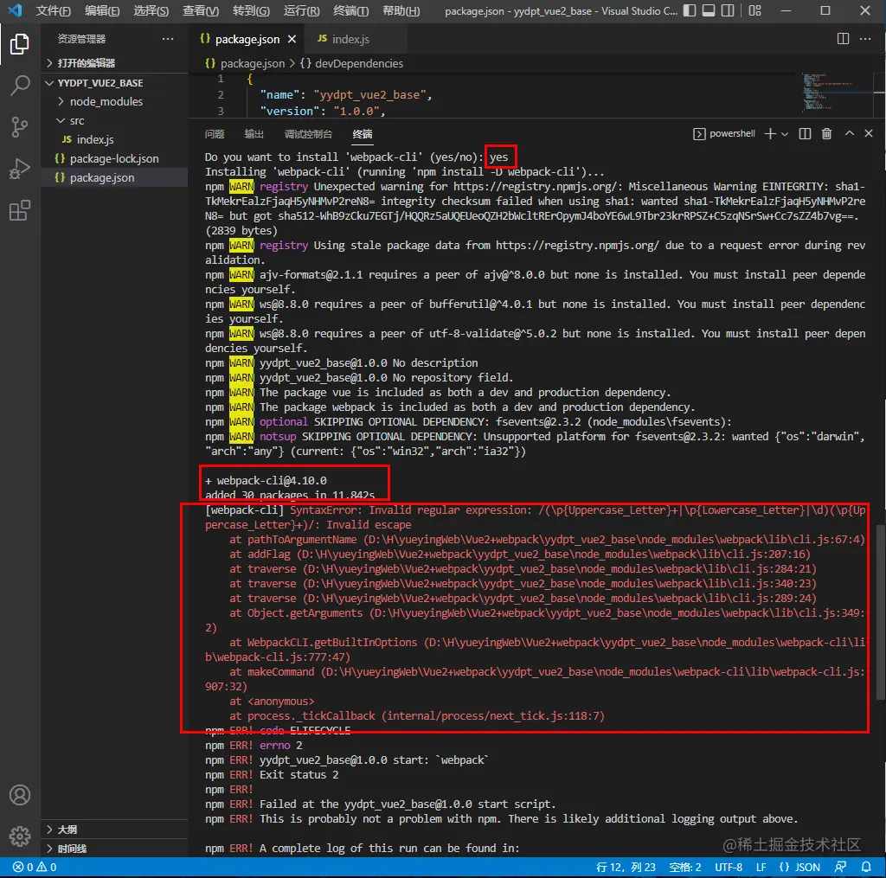
Task: Expand the 打开的编辑器 section
Action: click(x=114, y=62)
